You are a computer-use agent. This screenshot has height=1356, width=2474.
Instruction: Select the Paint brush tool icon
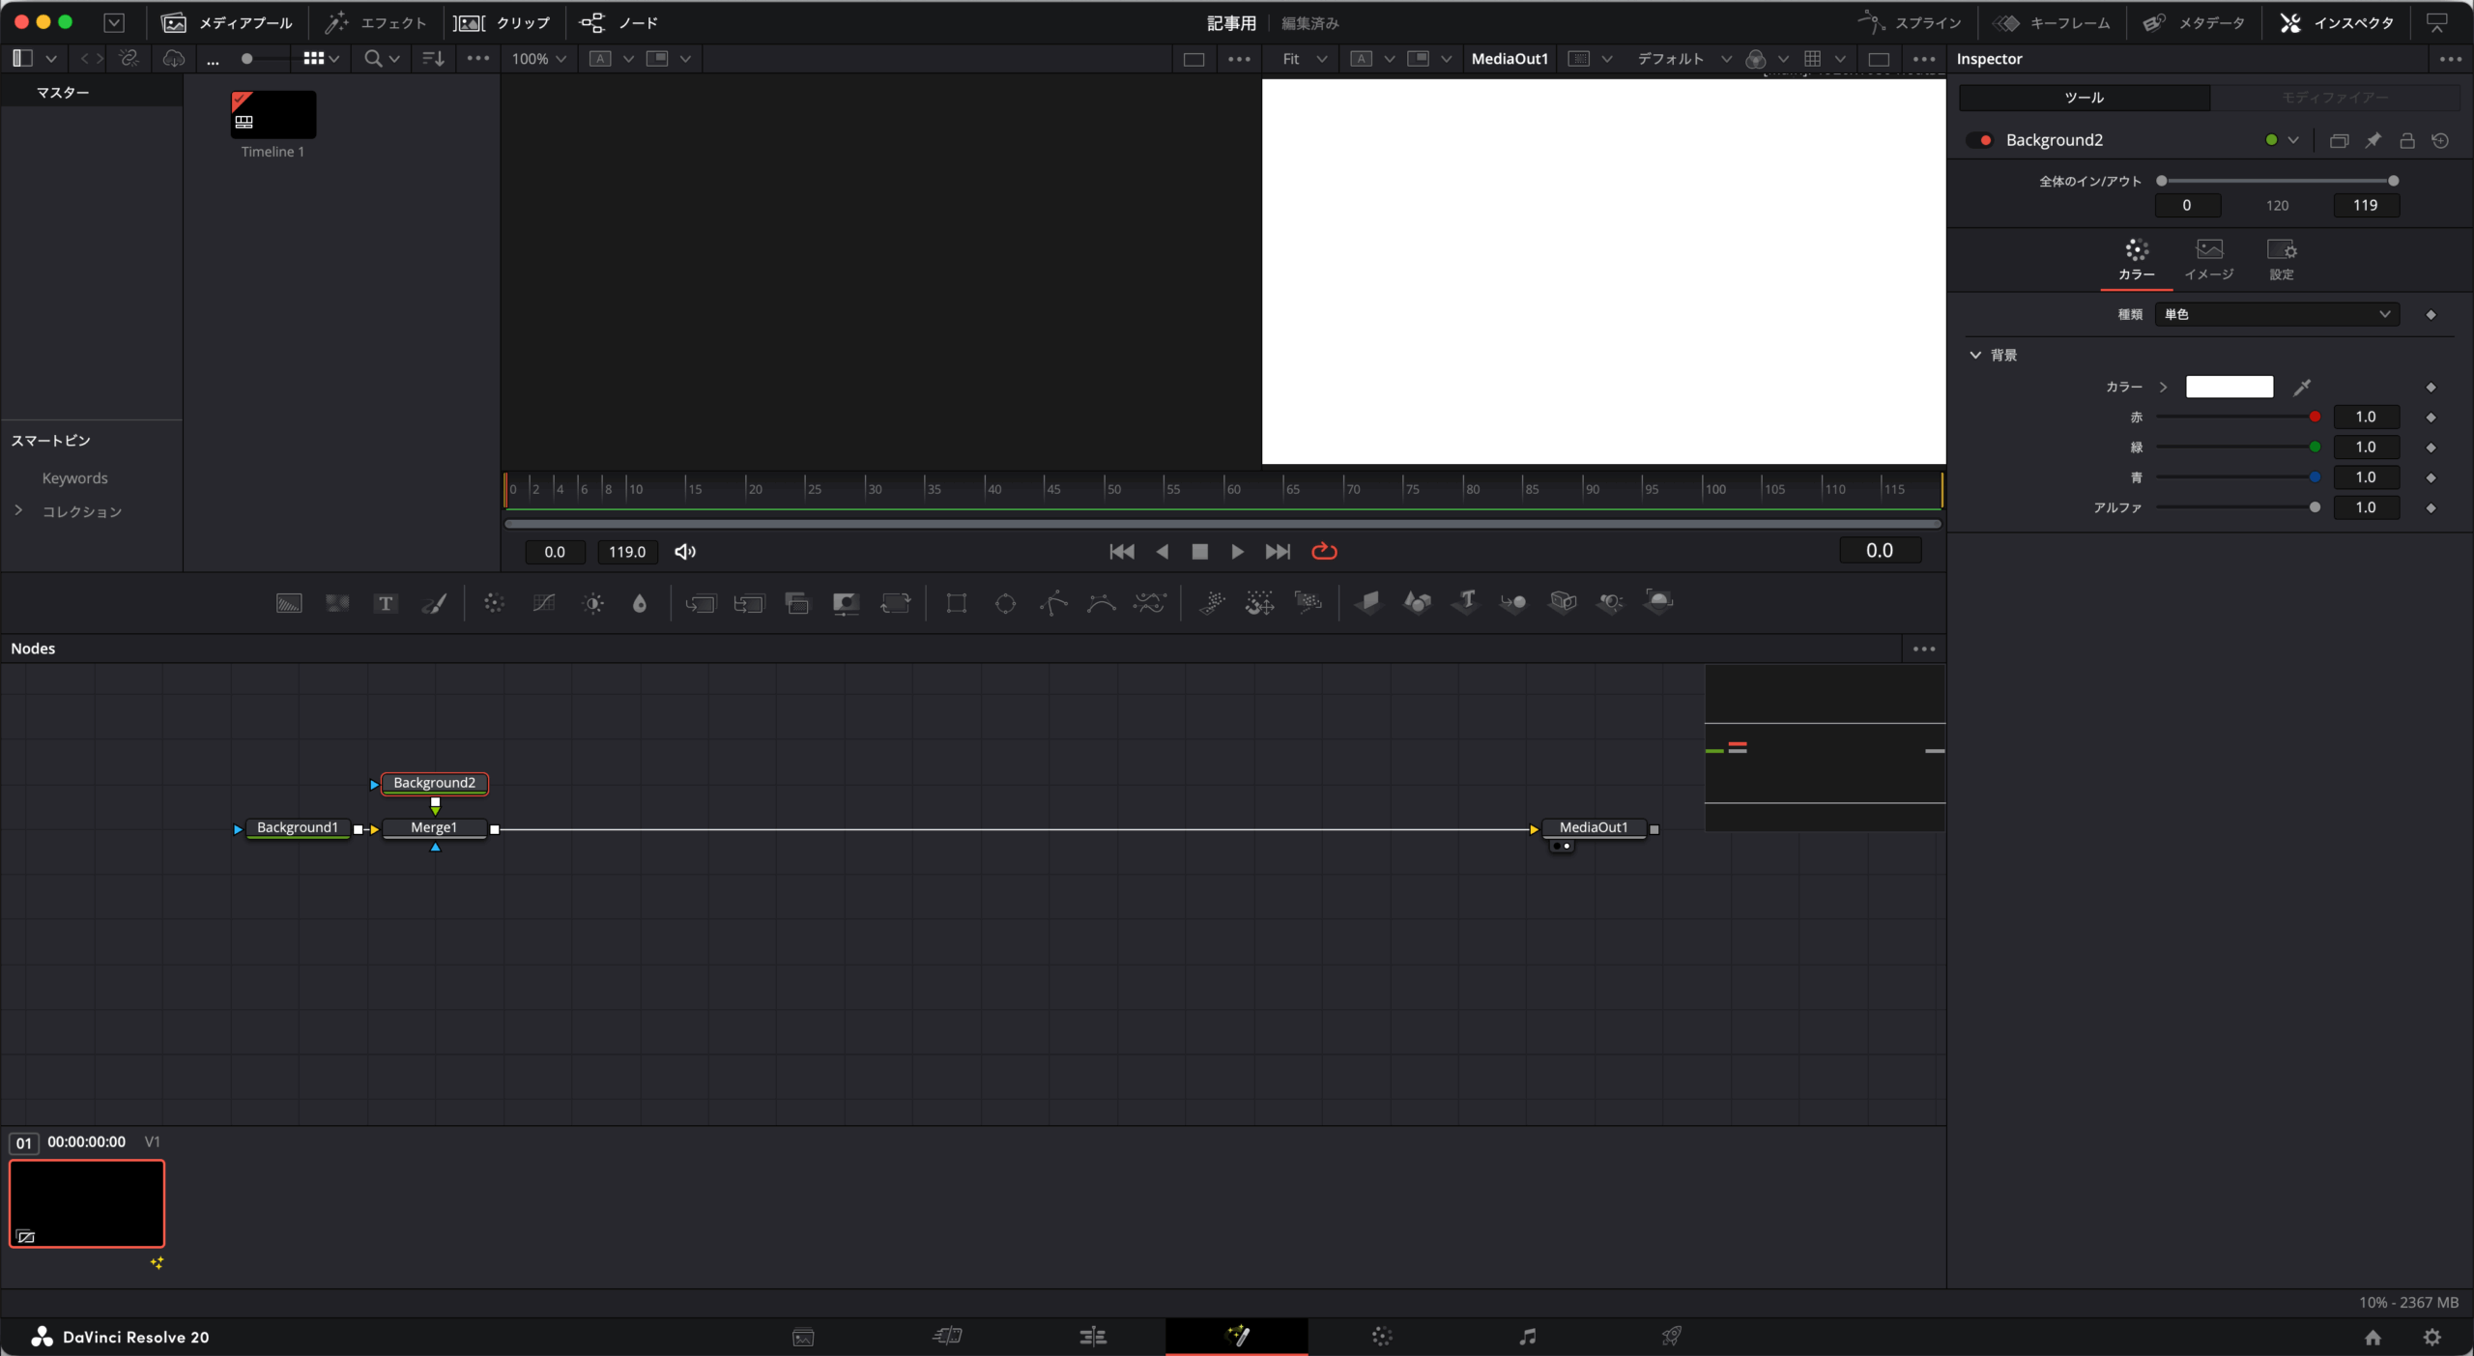pos(434,604)
